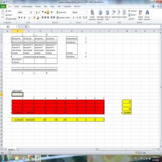162x162 pixels.
Task: Click the Autosuma sigma button
Action: (133, 11)
